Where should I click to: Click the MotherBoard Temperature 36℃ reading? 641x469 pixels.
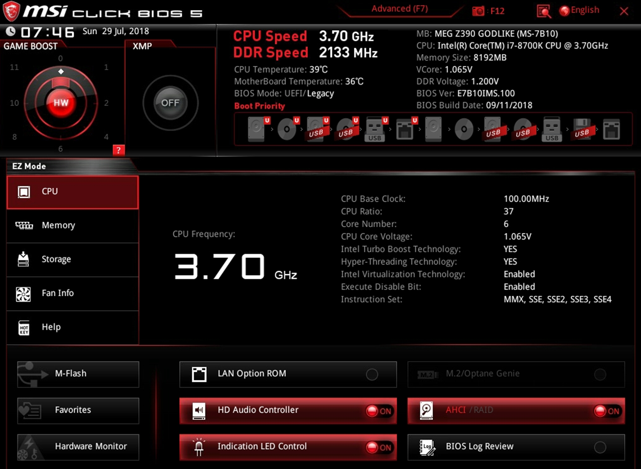[x=354, y=81]
